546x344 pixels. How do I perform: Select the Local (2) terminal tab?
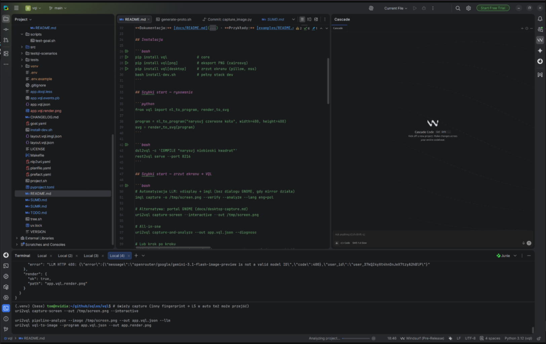click(x=65, y=256)
